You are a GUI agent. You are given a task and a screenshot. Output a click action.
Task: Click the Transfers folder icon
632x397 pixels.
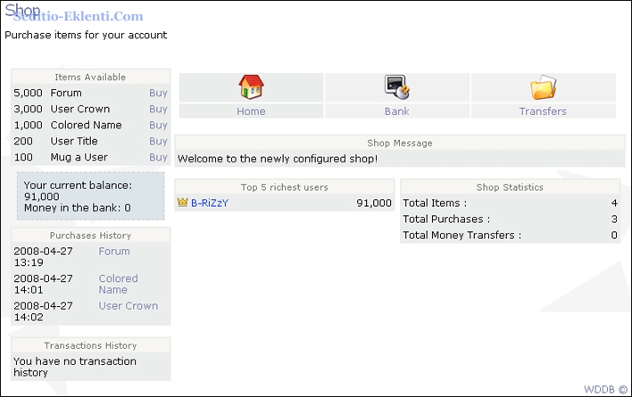pyautogui.click(x=543, y=87)
